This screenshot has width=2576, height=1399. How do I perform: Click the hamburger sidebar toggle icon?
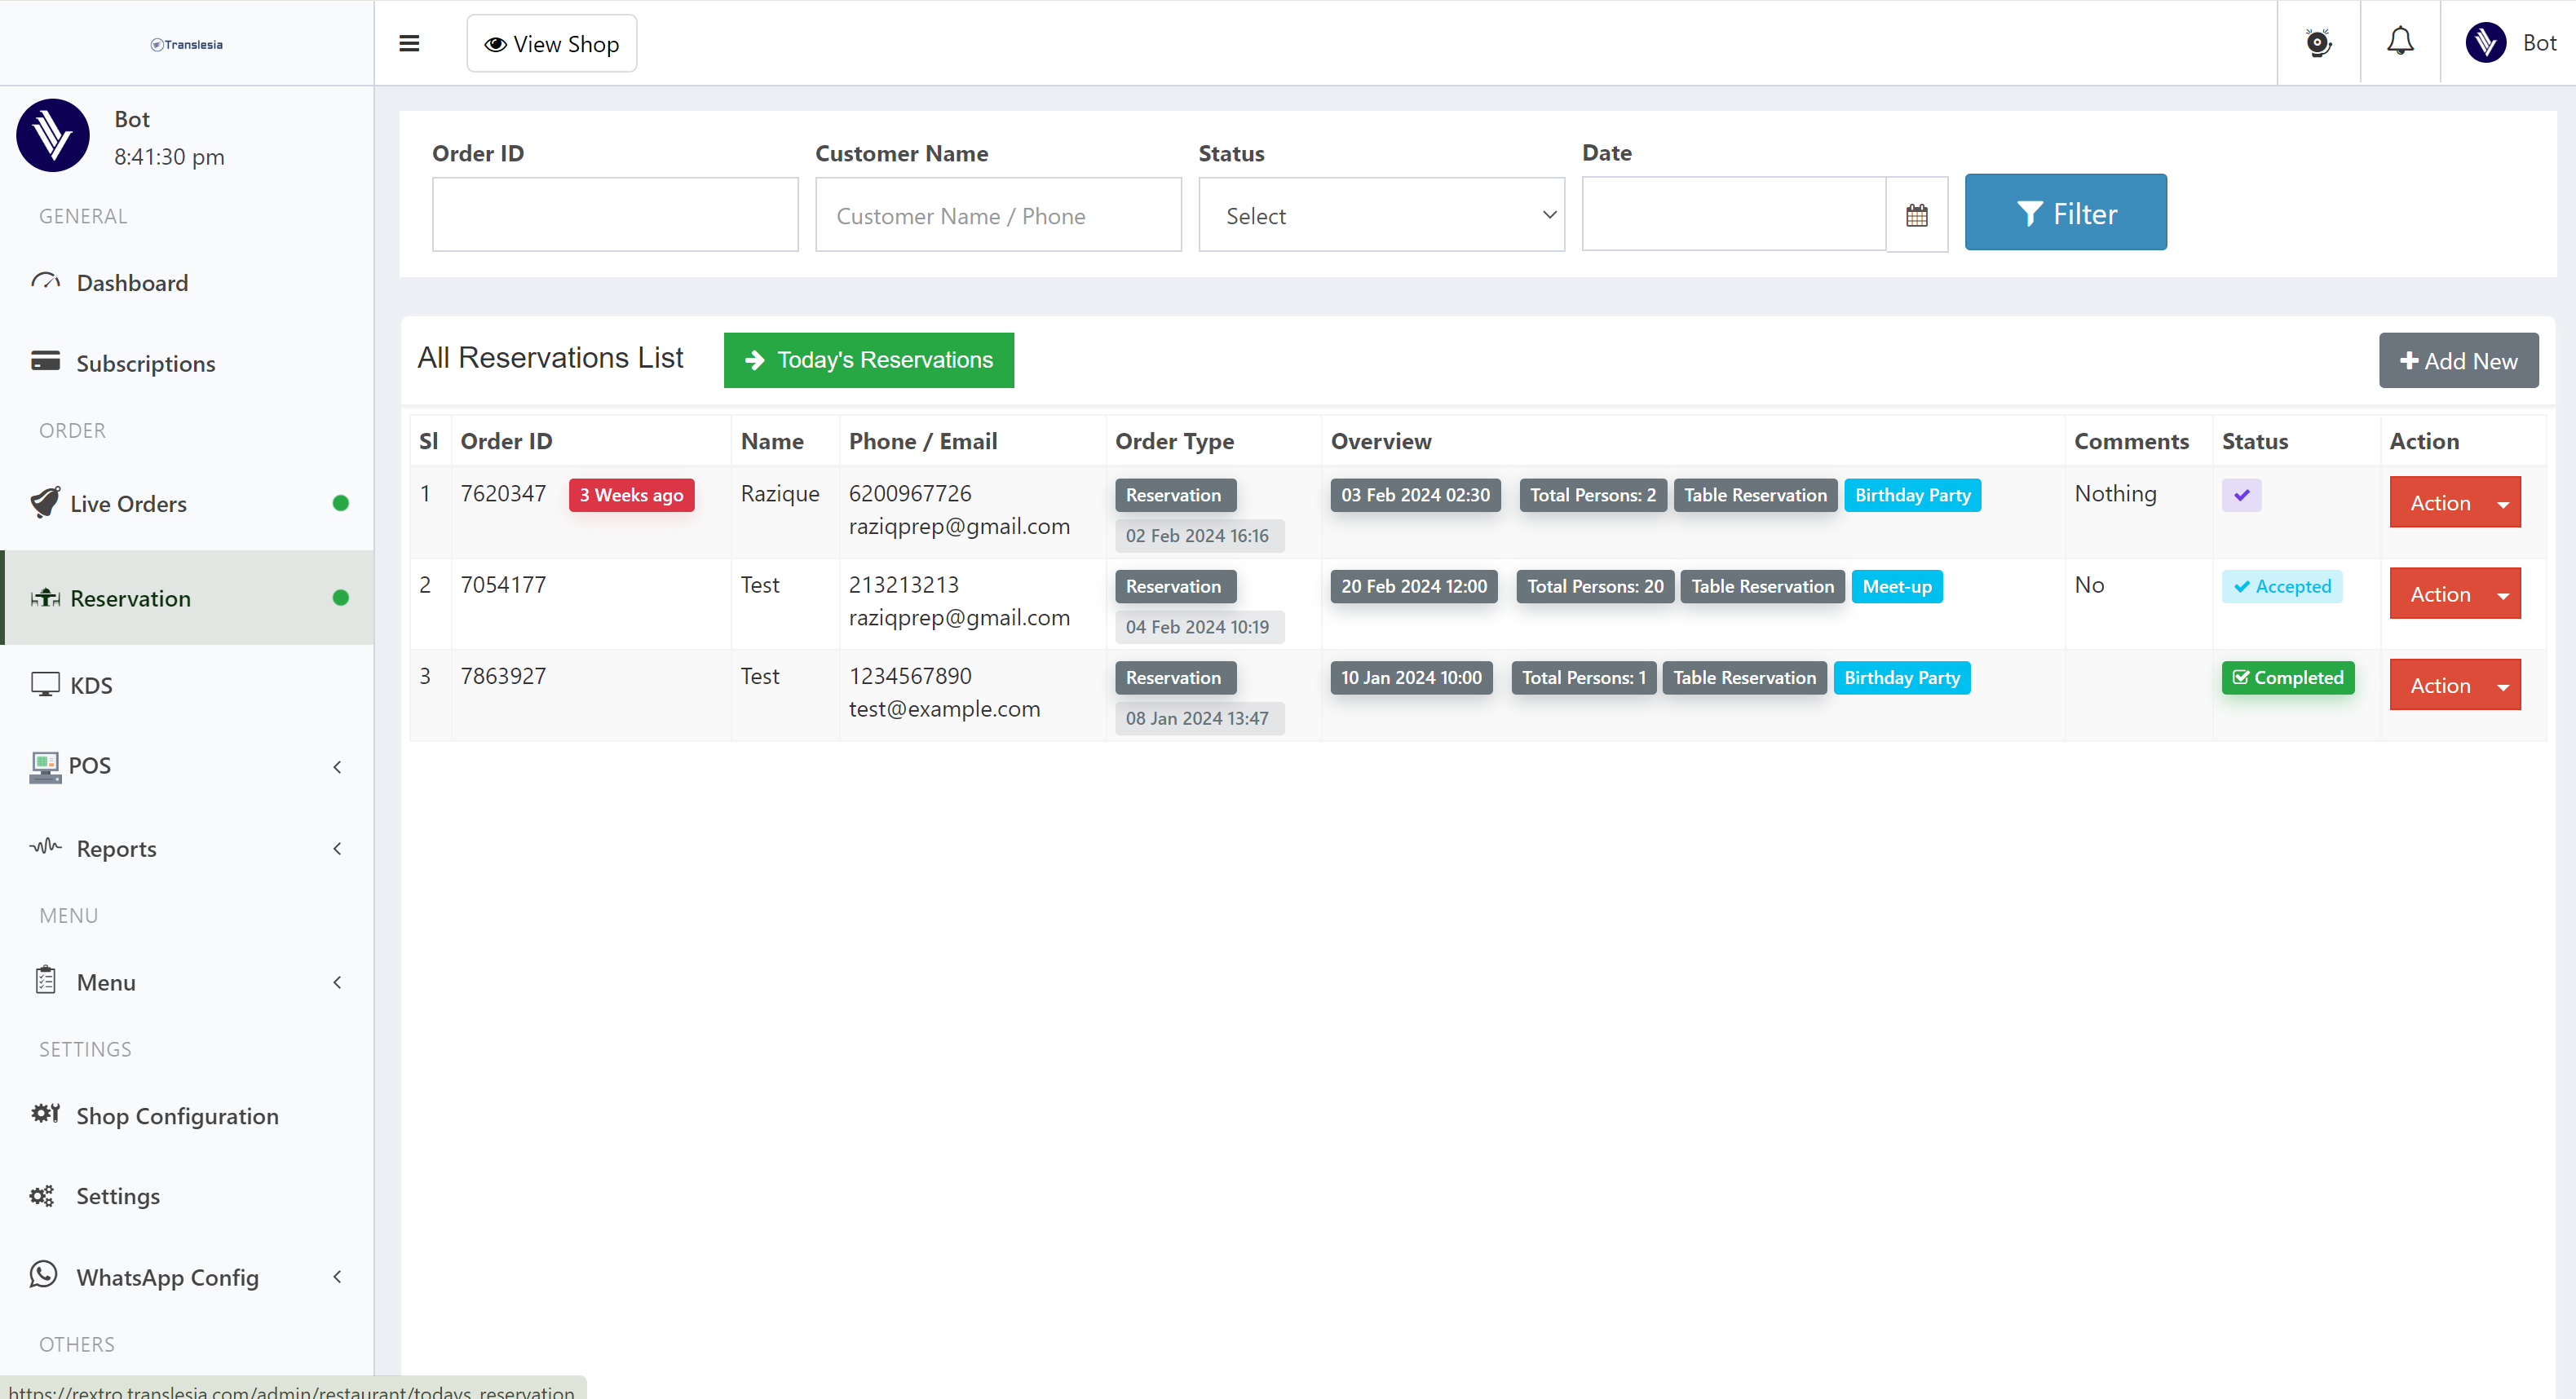pos(409,44)
